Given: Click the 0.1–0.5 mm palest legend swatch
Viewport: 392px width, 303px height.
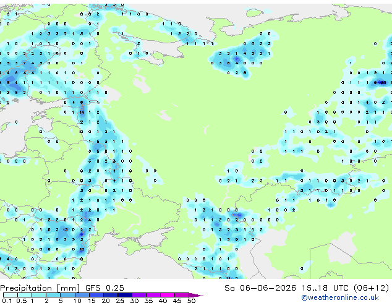Looking at the screenshot, I should pyautogui.click(x=11, y=295).
